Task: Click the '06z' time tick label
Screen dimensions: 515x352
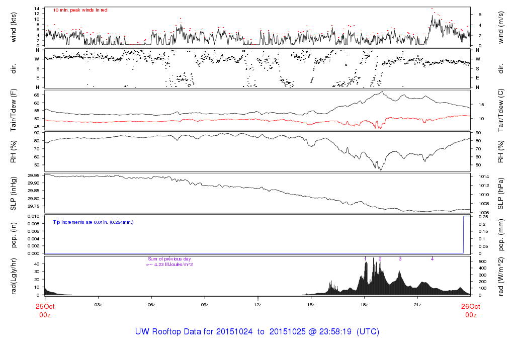Action: coord(151,305)
